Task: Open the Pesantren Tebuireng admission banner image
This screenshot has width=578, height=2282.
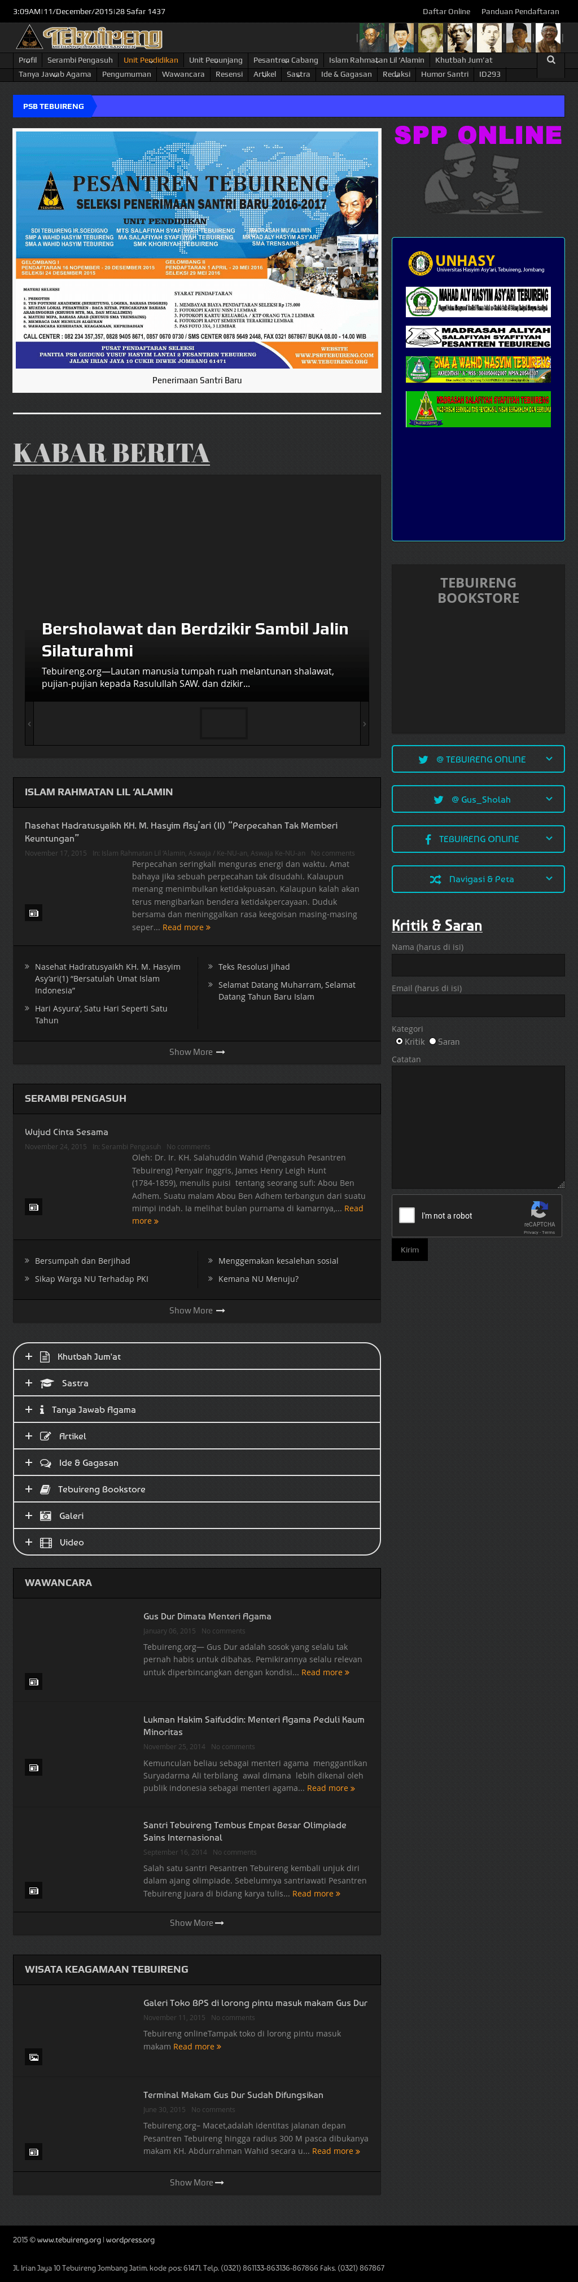Action: pyautogui.click(x=197, y=250)
